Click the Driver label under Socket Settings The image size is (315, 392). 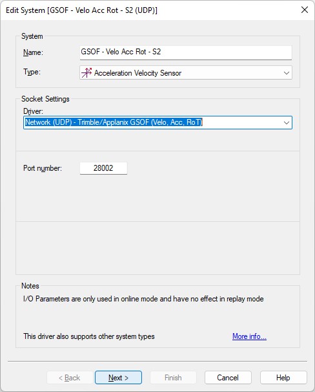(x=33, y=111)
